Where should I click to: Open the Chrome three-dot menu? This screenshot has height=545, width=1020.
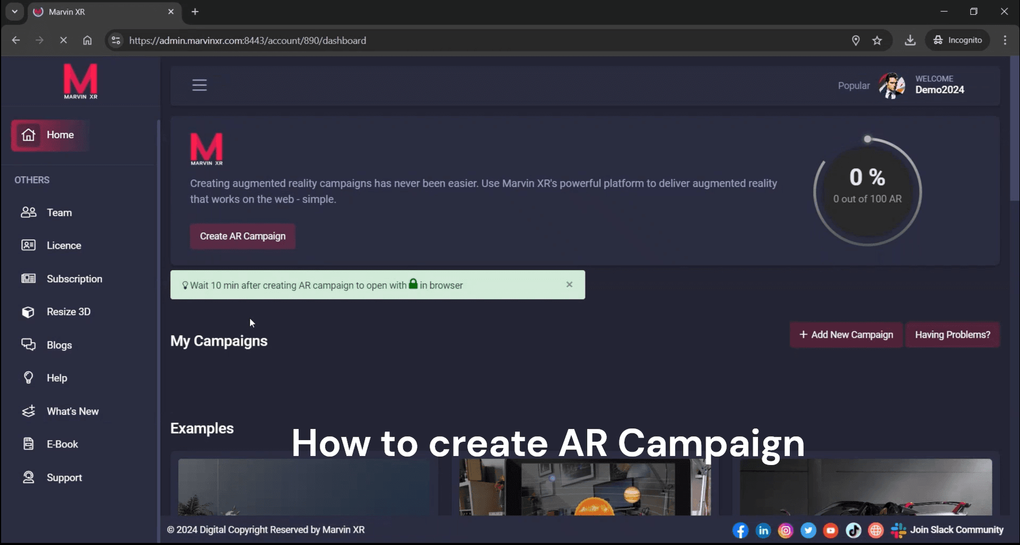tap(1004, 41)
